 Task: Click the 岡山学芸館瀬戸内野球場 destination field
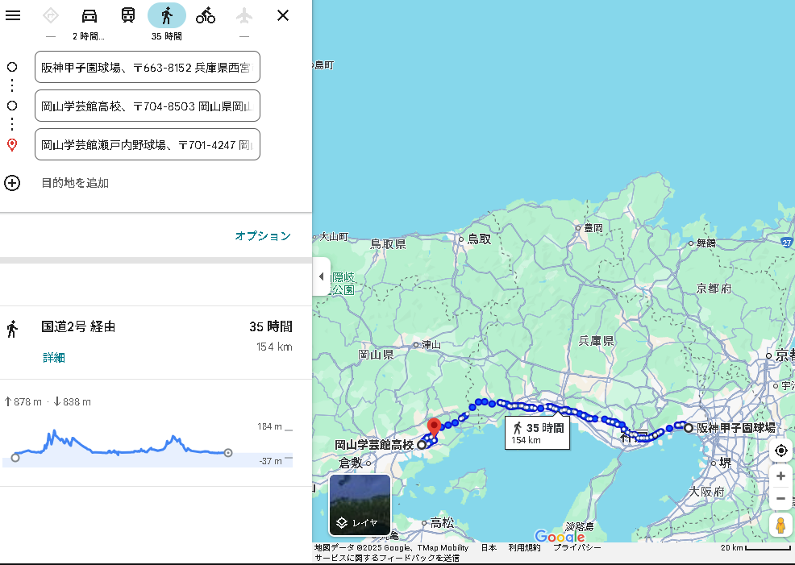pyautogui.click(x=148, y=144)
